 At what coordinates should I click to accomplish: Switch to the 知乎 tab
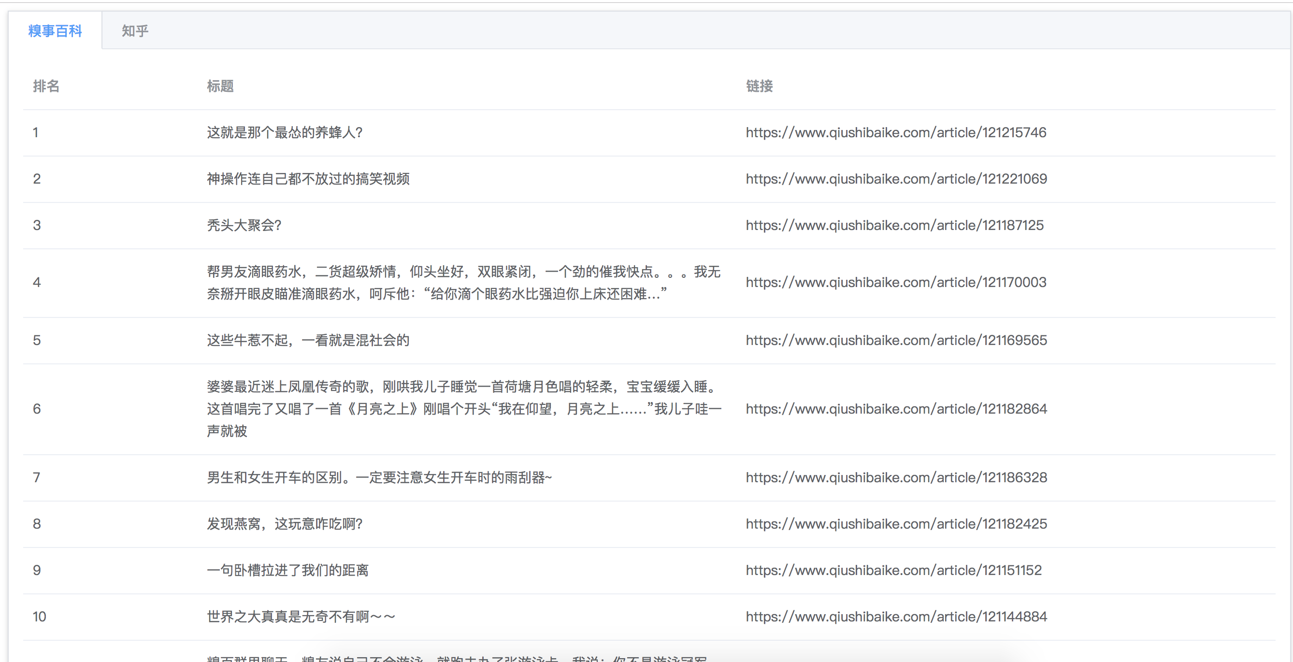pyautogui.click(x=135, y=31)
